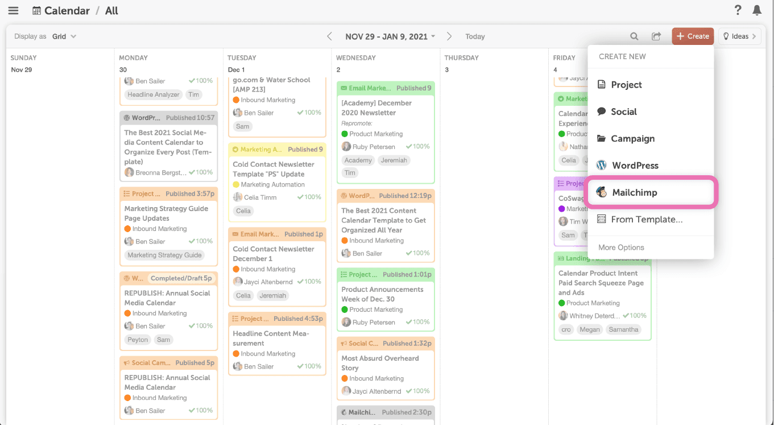Click the share calendar icon
774x425 pixels.
pos(656,36)
